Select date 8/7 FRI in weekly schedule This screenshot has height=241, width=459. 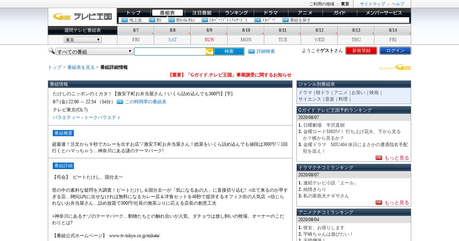(136, 35)
